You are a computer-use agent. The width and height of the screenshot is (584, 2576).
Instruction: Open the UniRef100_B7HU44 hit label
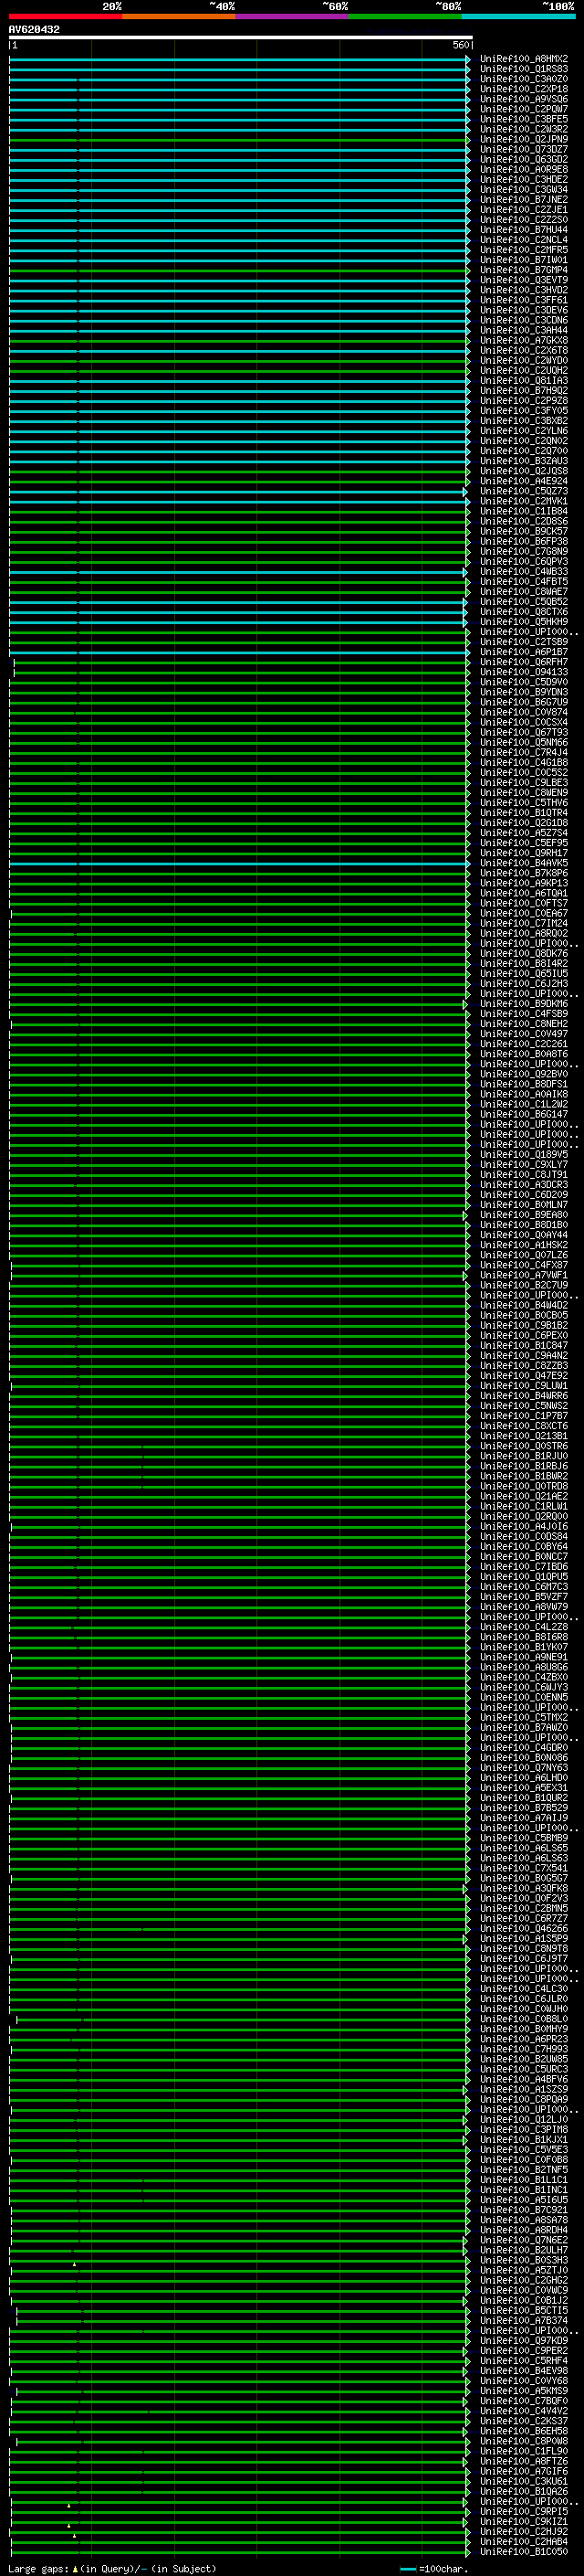(x=523, y=230)
